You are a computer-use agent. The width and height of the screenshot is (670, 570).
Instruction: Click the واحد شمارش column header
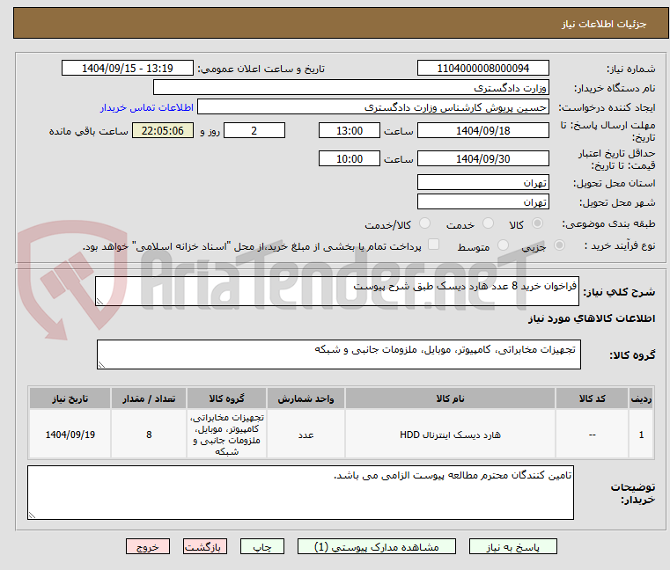[306, 398]
